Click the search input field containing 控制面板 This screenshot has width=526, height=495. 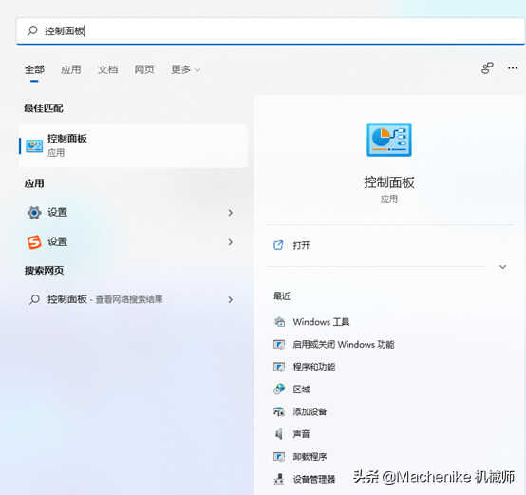(x=271, y=30)
